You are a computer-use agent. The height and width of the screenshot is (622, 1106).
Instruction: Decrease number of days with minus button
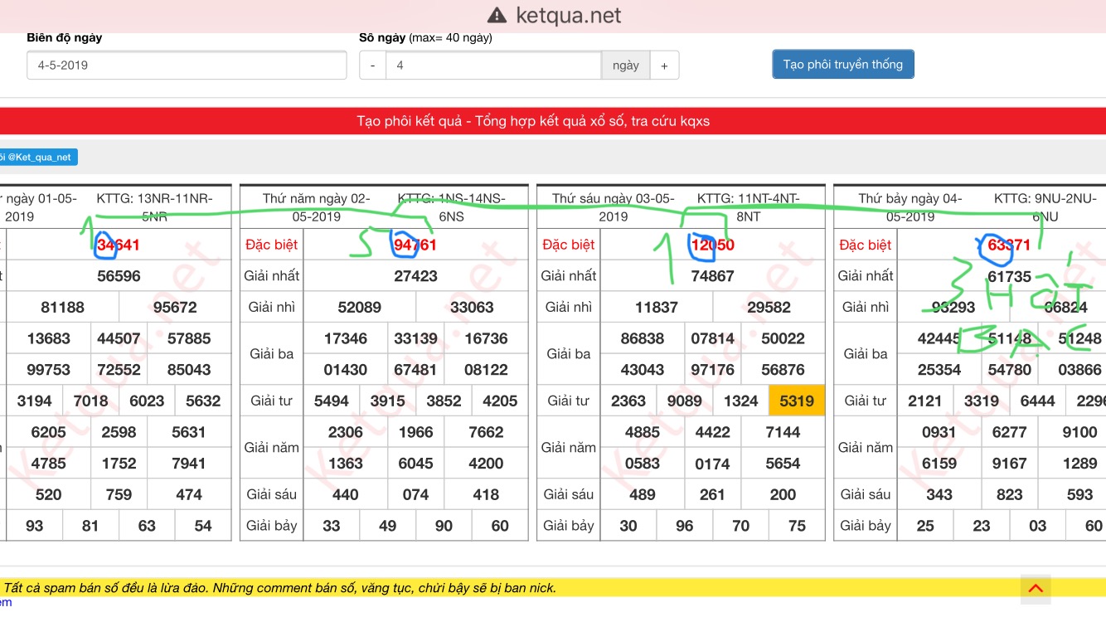(373, 66)
